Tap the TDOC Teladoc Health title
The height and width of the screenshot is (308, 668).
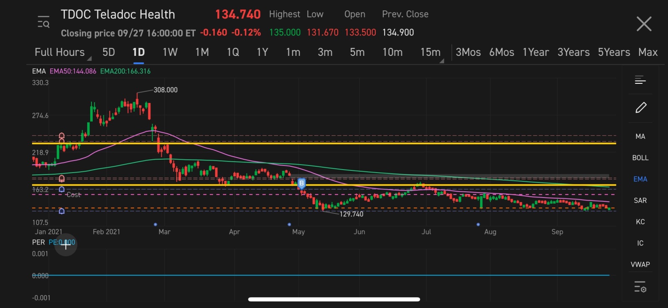[x=118, y=15]
